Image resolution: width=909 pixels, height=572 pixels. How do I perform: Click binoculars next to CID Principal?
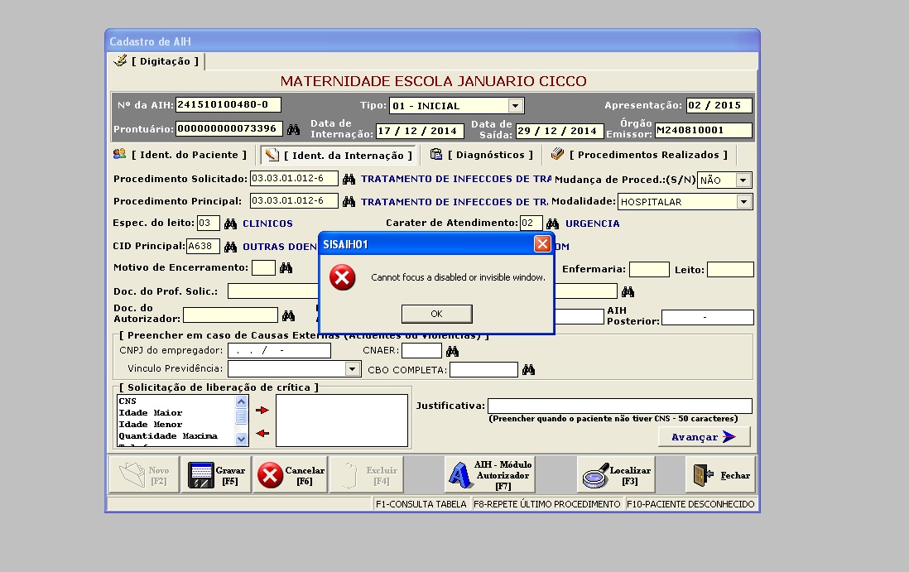230,247
